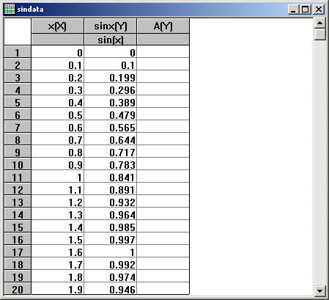The width and height of the screenshot is (329, 300).
Task: Select row 11 header
Action: click(18, 177)
